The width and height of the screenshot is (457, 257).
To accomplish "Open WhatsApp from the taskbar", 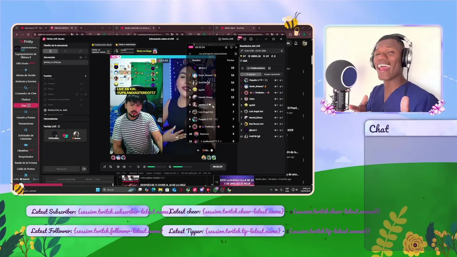I will [x=215, y=190].
